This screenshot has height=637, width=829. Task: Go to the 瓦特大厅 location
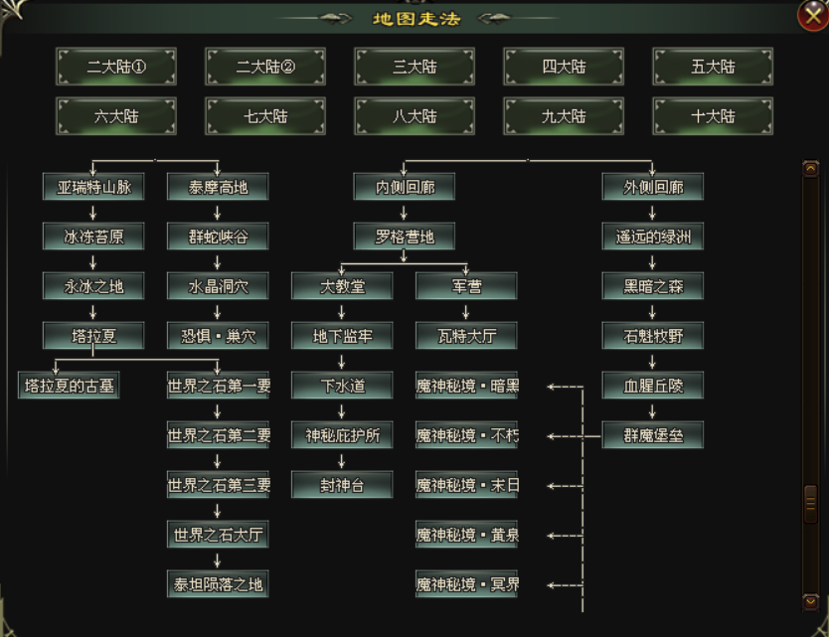coord(466,336)
